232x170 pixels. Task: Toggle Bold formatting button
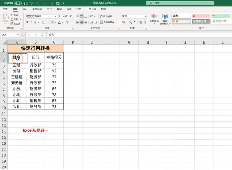pyautogui.click(x=27, y=22)
